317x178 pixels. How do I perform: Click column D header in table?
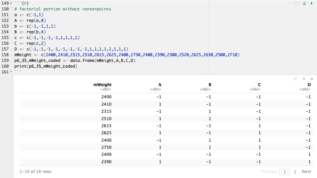click(x=309, y=85)
